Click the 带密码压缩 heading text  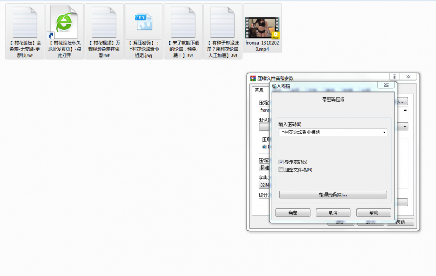click(333, 100)
